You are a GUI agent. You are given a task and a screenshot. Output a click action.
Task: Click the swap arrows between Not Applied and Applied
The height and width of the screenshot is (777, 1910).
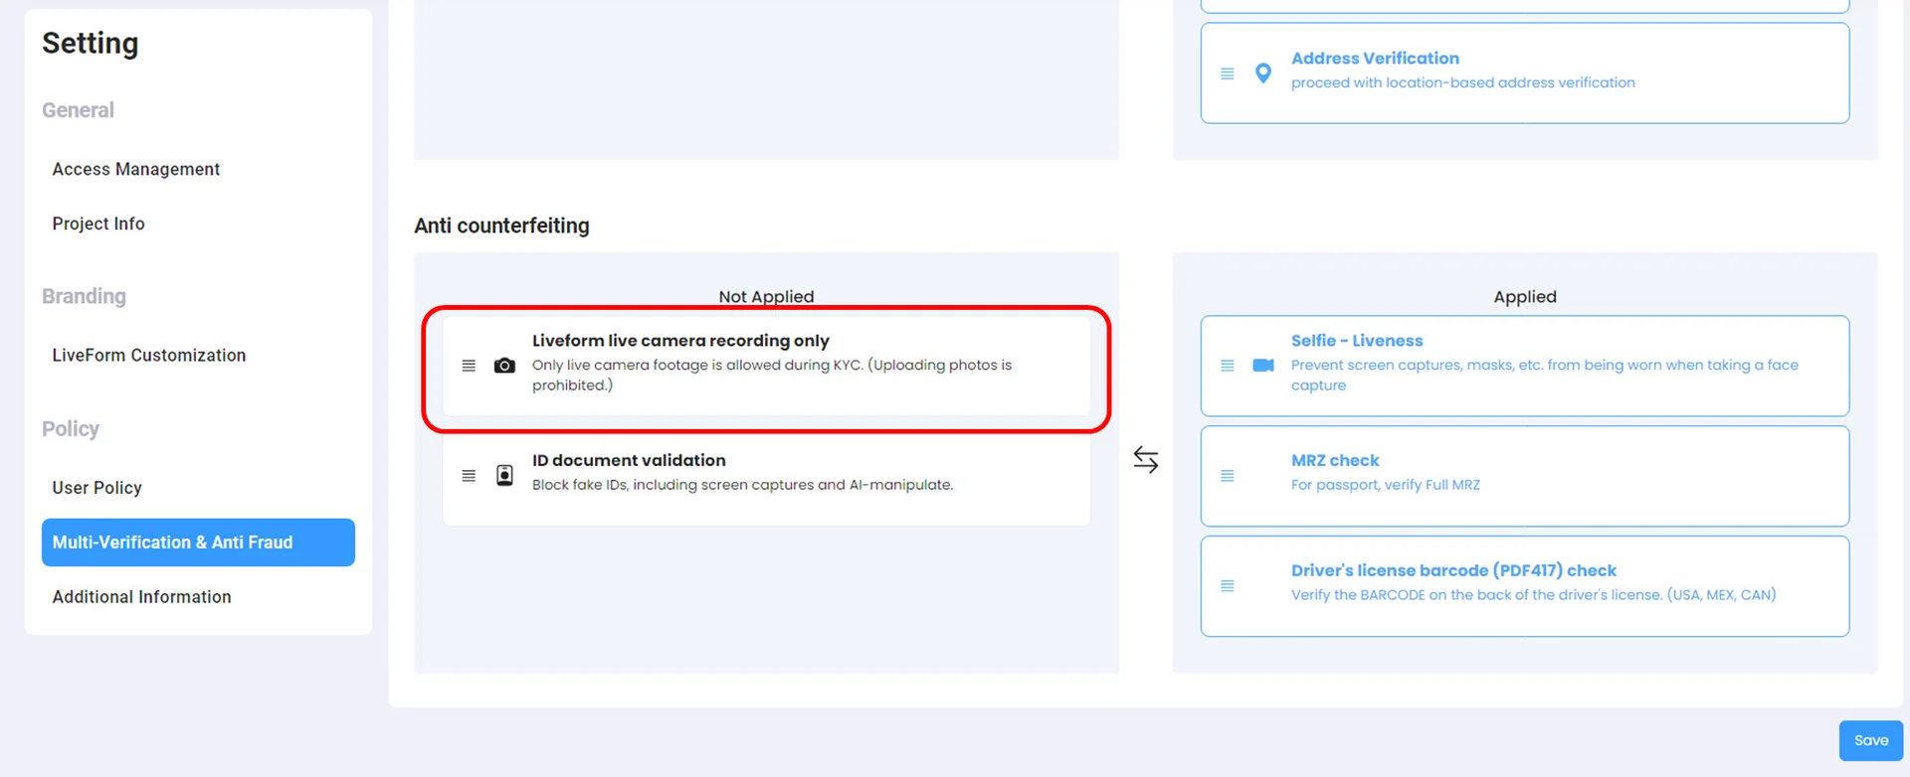coord(1146,459)
